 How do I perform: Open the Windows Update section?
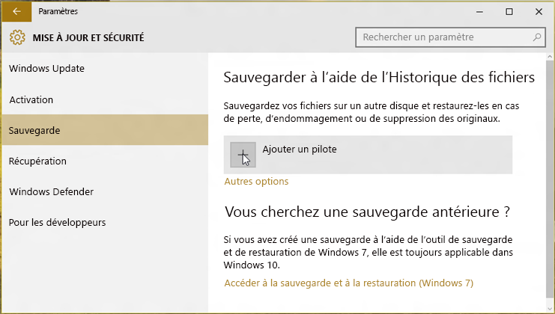point(46,69)
